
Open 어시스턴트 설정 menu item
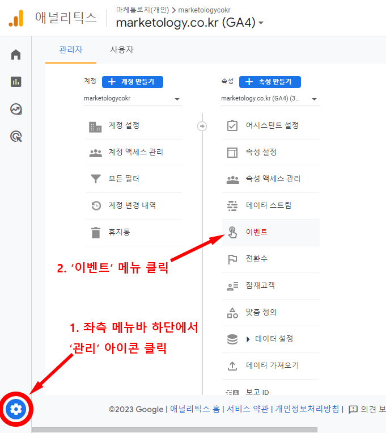[x=271, y=126]
